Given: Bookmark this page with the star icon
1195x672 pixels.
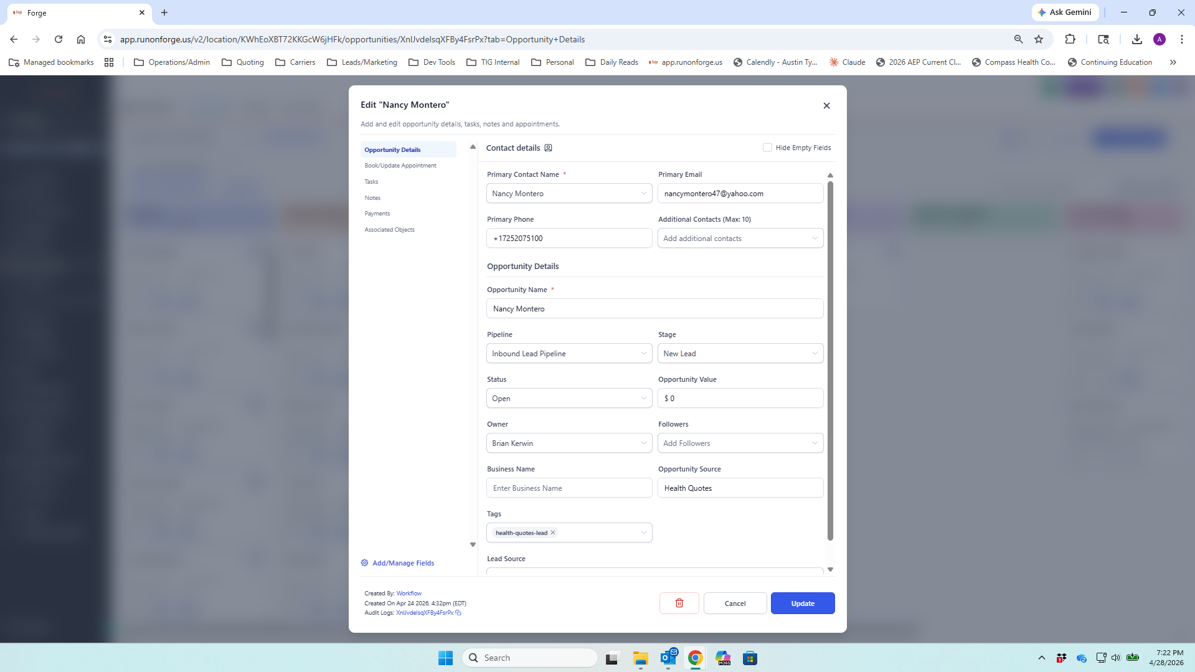Looking at the screenshot, I should pos(1039,39).
